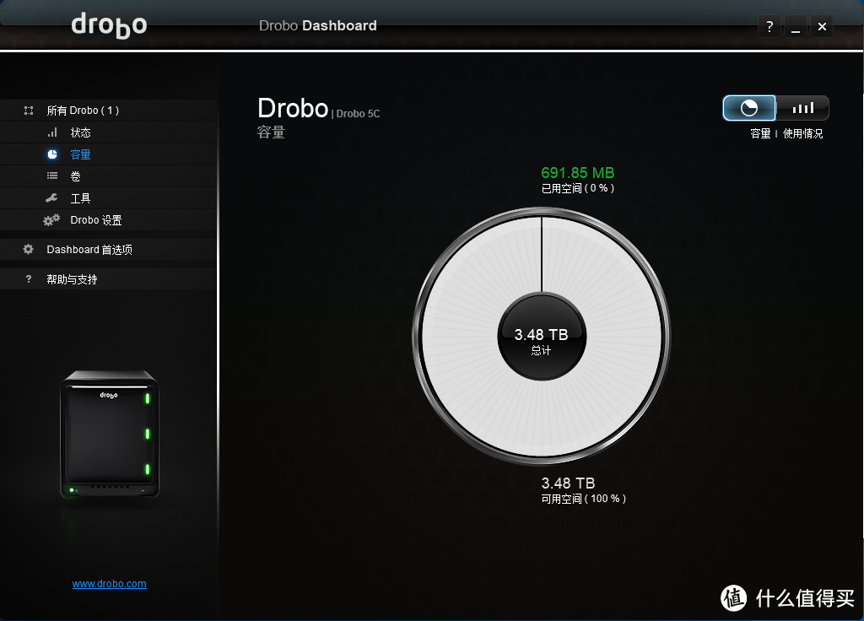
Task: Open Drobo 设置 page
Action: [109, 220]
